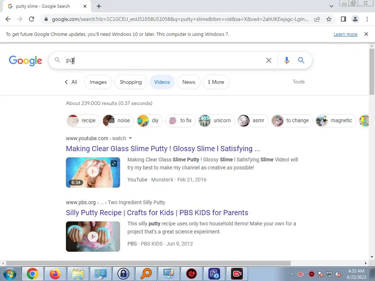
Task: Open the site security lock info
Action: pos(46,19)
